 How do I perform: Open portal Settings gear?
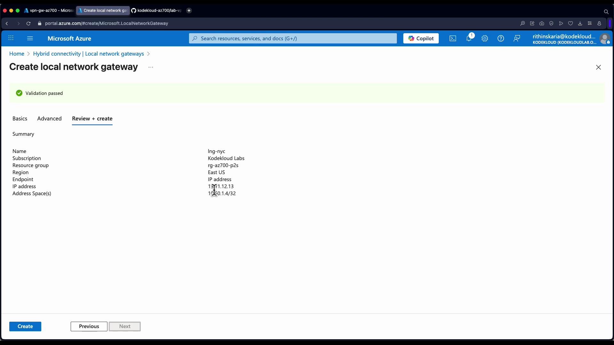pos(485,39)
